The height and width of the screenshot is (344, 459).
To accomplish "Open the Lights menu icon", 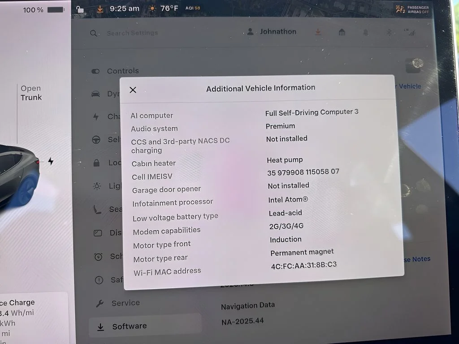I will (97, 186).
